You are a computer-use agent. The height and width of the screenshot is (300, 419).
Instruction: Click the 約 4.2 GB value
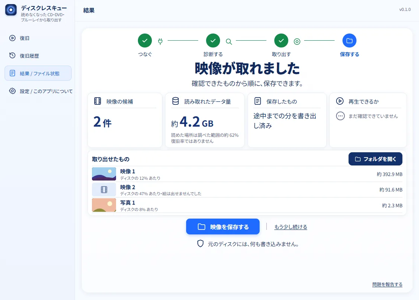[x=192, y=122]
